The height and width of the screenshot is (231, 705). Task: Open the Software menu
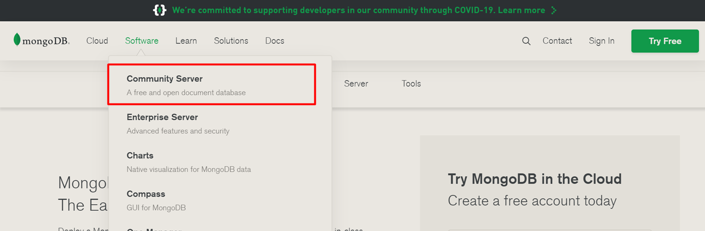click(142, 41)
